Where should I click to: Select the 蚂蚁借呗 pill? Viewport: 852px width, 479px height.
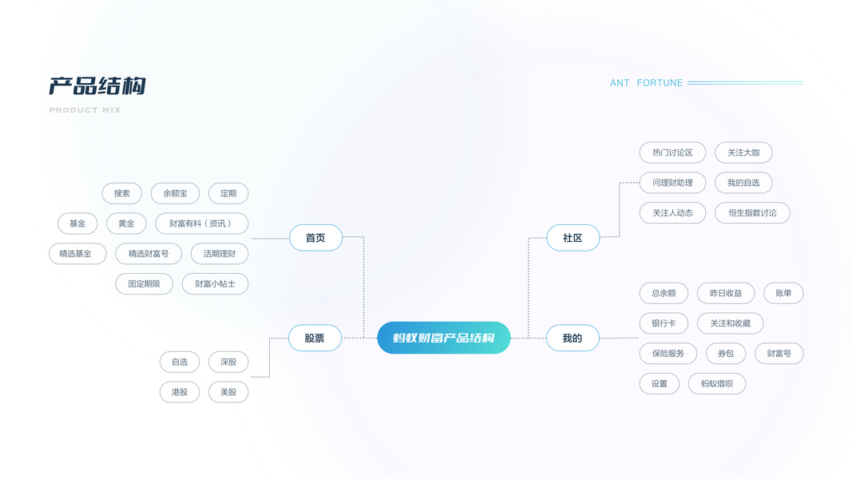pos(716,384)
